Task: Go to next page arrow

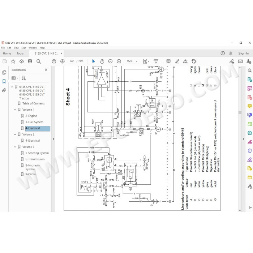Action: 63,61
